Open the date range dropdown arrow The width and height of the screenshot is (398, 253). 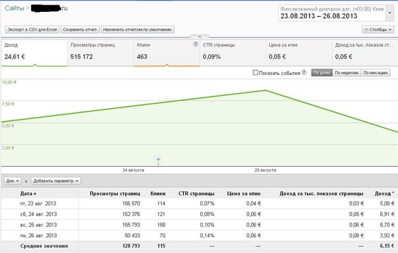pos(390,12)
